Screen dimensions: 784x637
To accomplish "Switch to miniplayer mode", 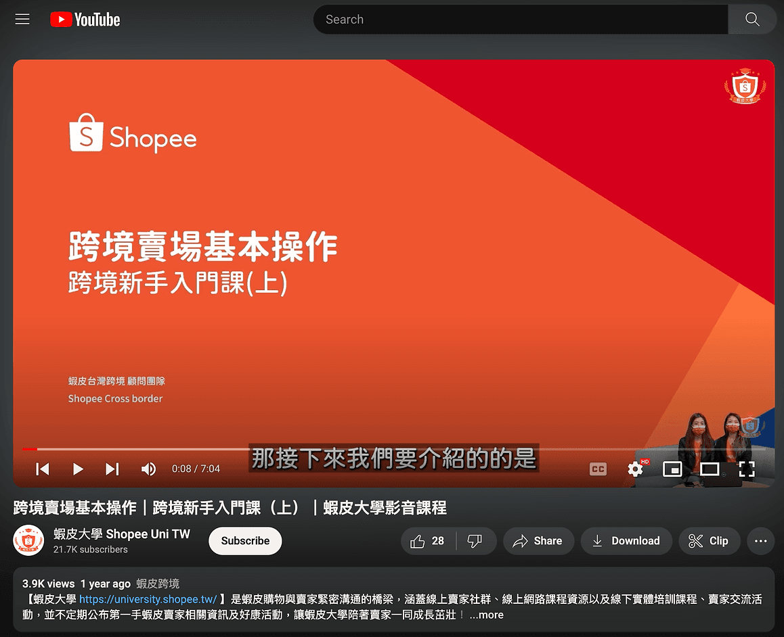I will point(672,469).
